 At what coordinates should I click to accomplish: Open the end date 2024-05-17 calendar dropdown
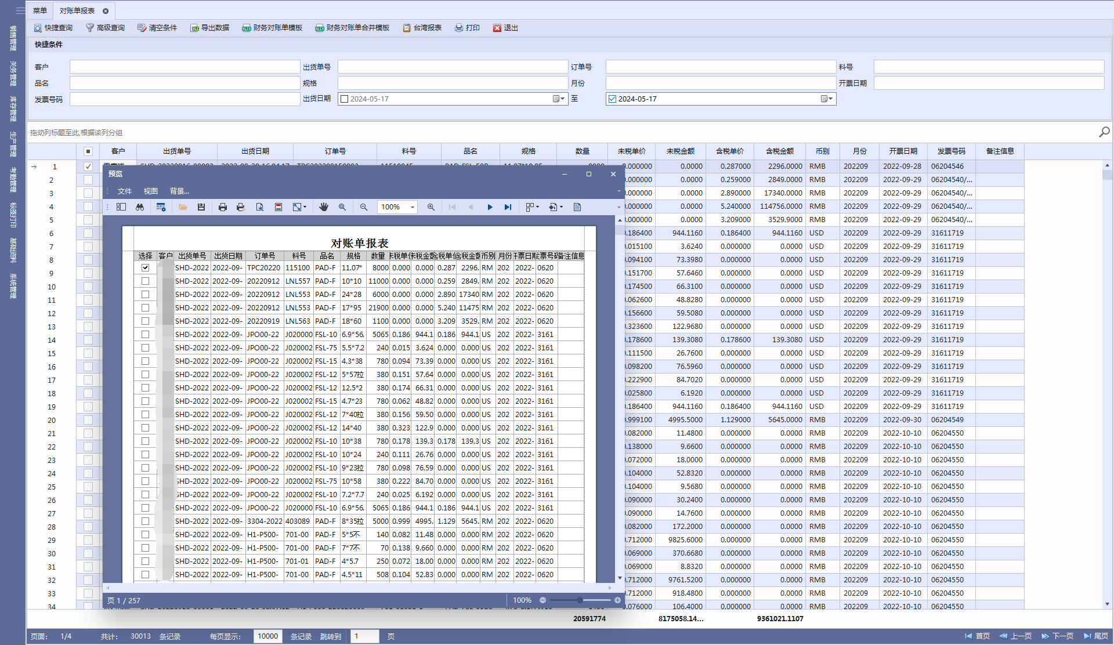[x=827, y=99]
